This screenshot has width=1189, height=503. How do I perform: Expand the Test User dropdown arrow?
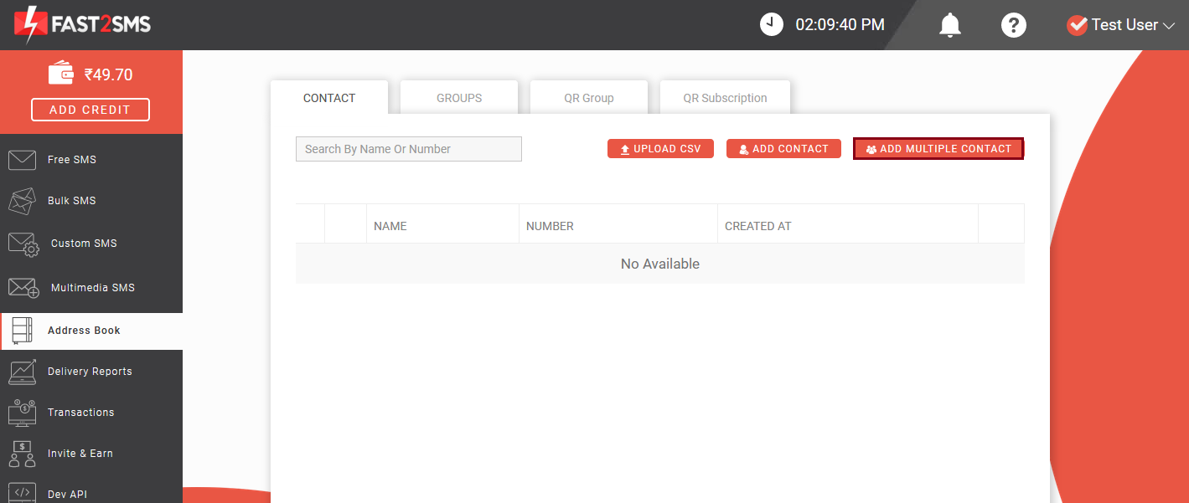pyautogui.click(x=1169, y=26)
